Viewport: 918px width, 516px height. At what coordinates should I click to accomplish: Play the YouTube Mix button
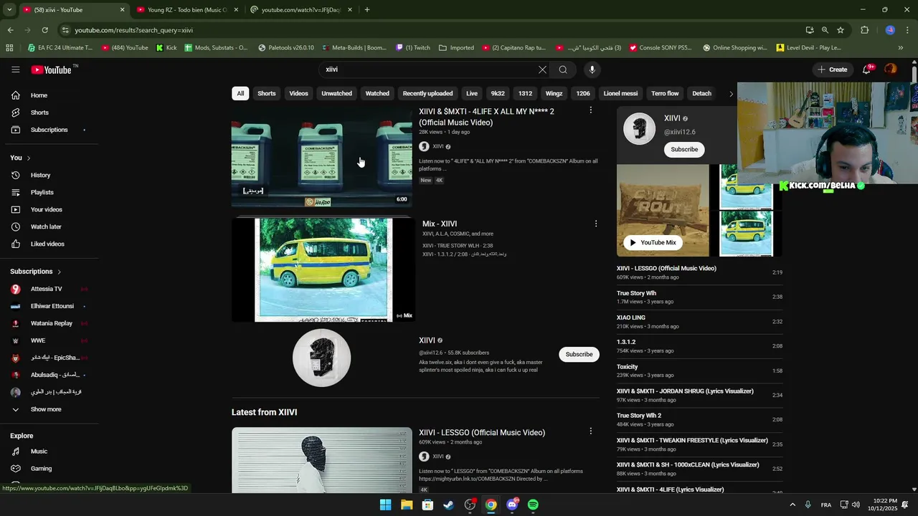[653, 242]
